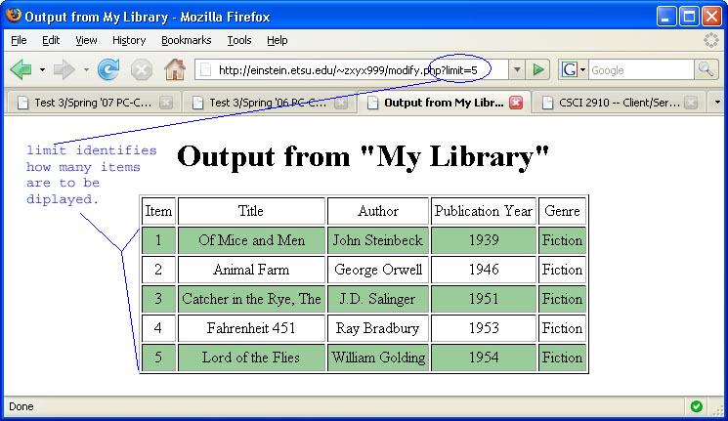Viewport: 728px width, 421px height.
Task: Click the 'J.D. Salinger' author cell
Action: tap(378, 299)
